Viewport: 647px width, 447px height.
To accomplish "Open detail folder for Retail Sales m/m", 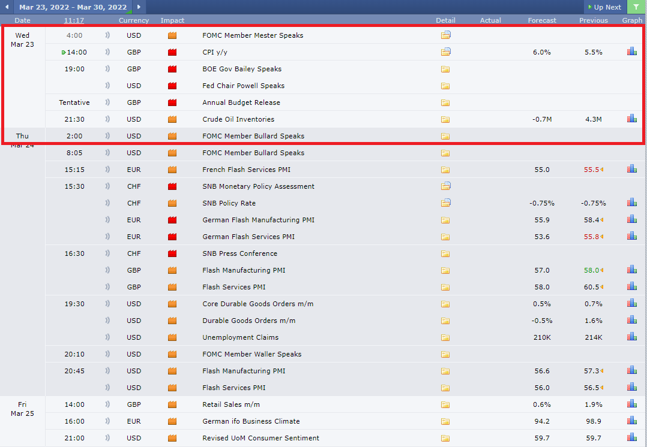I will coord(445,404).
